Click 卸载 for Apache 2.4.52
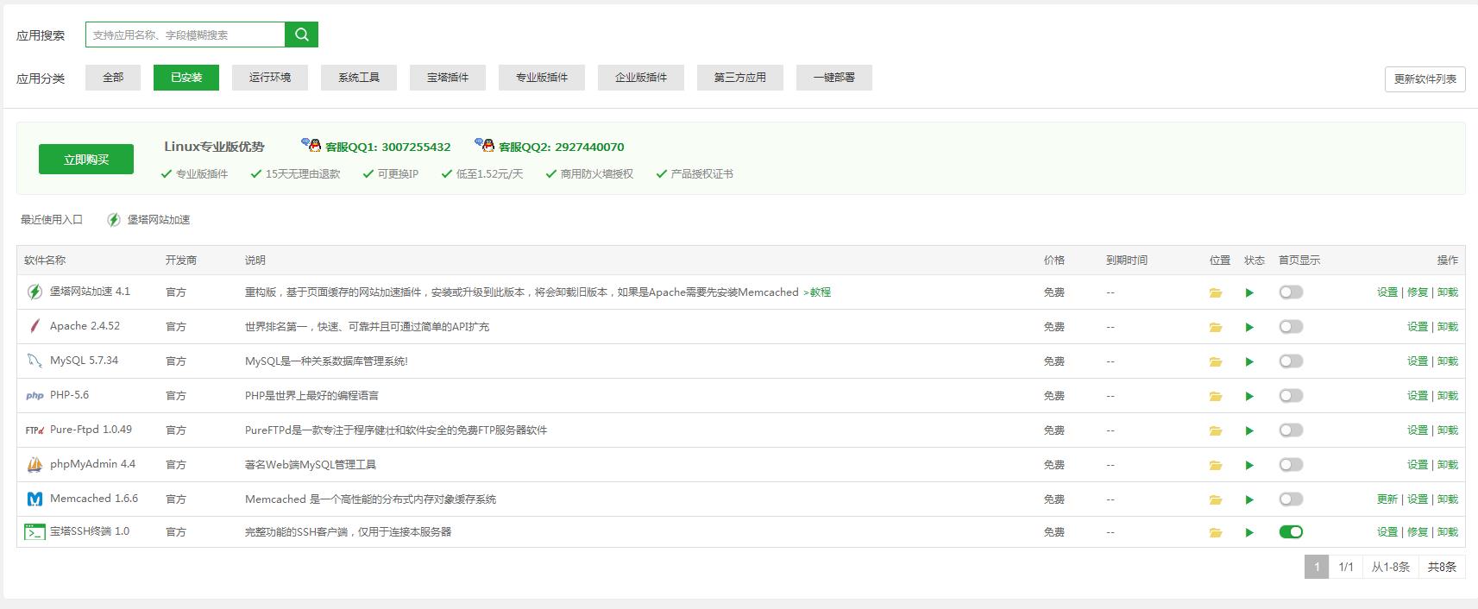This screenshot has width=1478, height=609. pos(1448,327)
